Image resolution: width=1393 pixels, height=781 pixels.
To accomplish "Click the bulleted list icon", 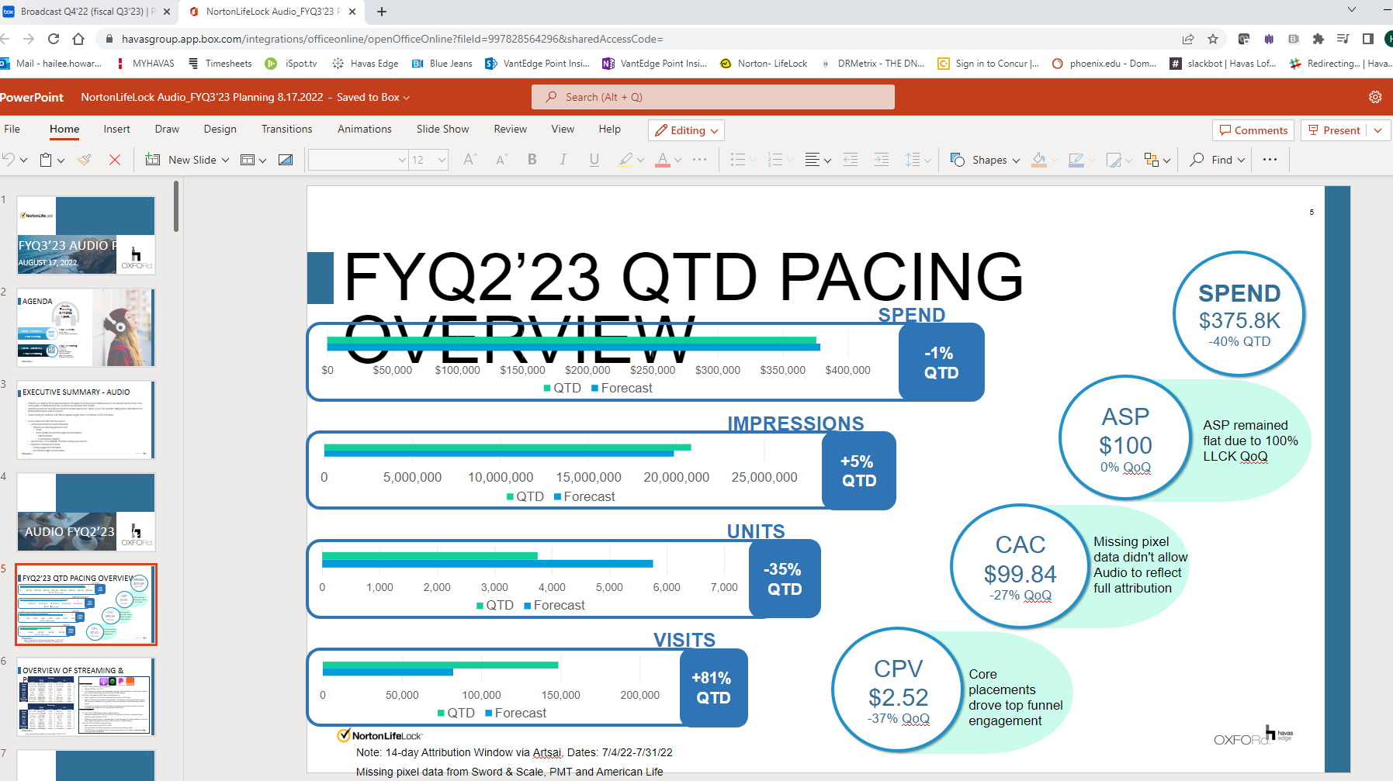I will (738, 160).
